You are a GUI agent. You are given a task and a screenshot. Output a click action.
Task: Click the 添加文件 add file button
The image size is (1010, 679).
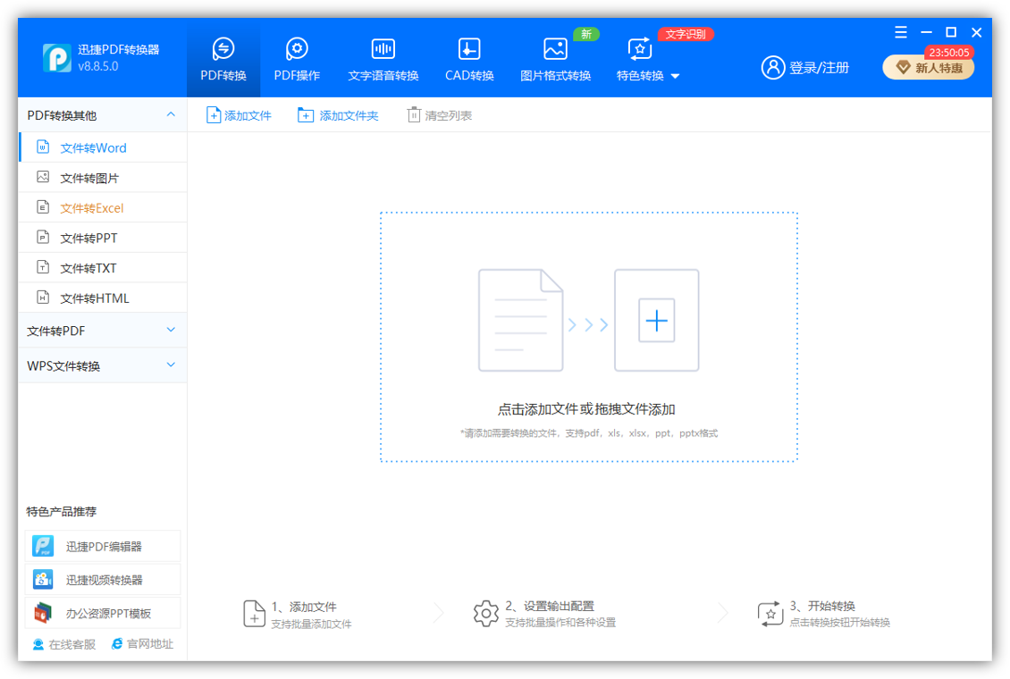239,115
